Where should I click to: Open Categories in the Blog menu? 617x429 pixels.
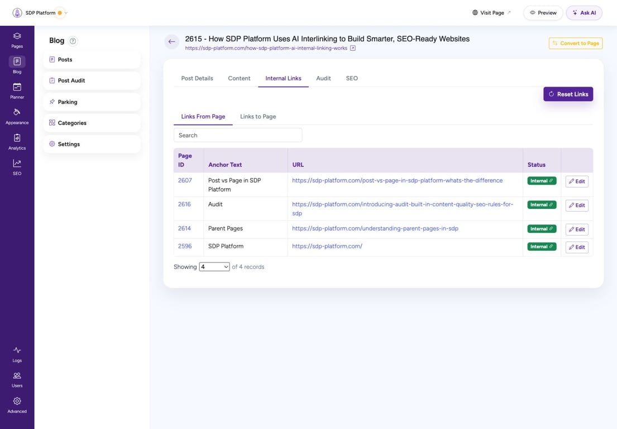point(92,123)
